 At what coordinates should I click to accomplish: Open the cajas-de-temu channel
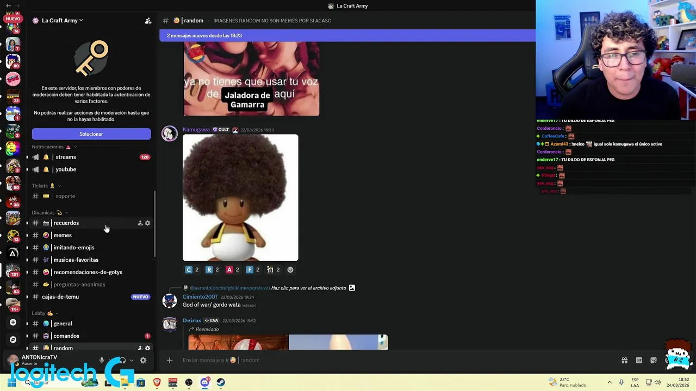click(91, 297)
